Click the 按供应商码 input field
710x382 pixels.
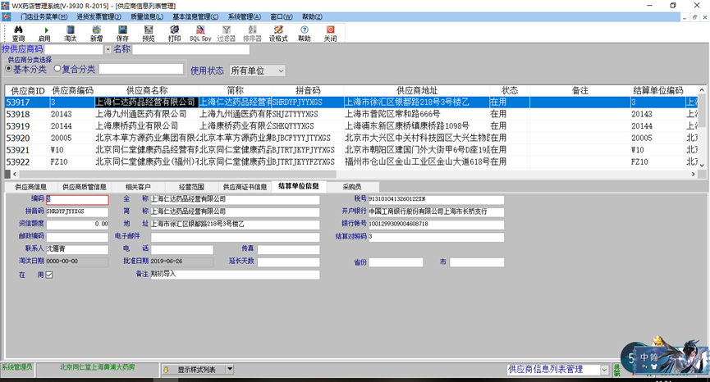(74, 49)
